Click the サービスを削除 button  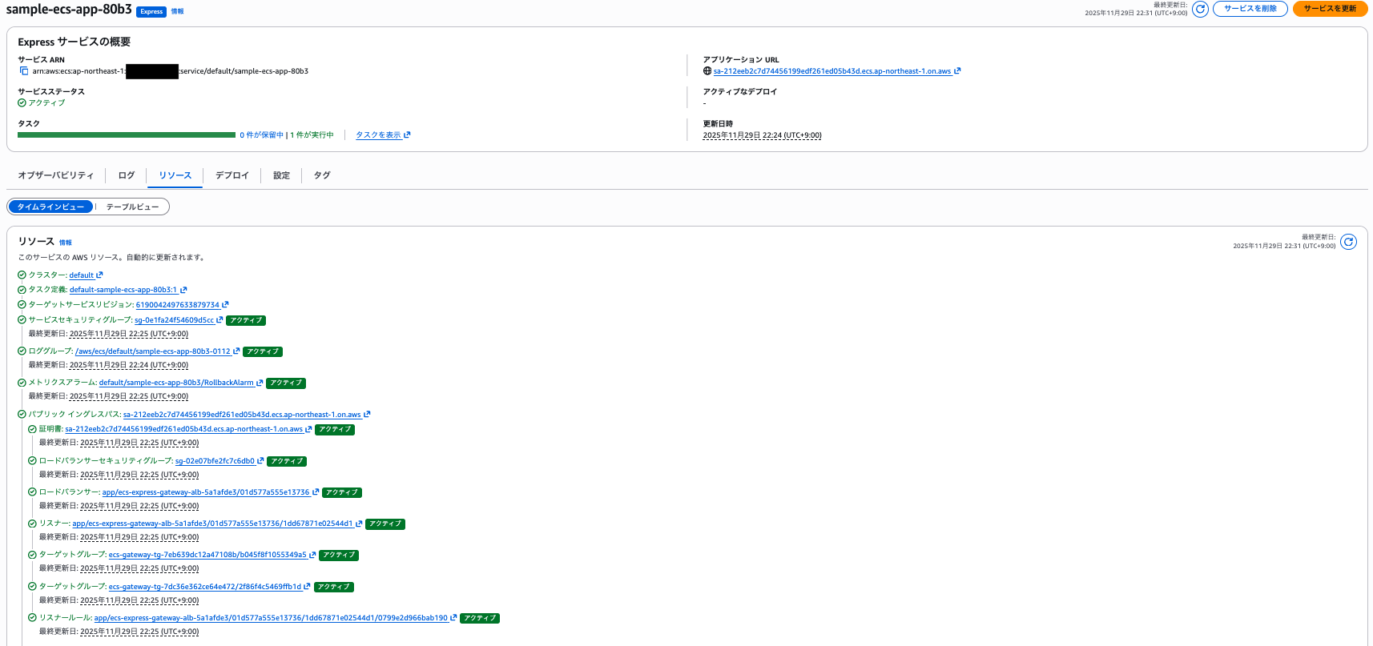tap(1250, 9)
